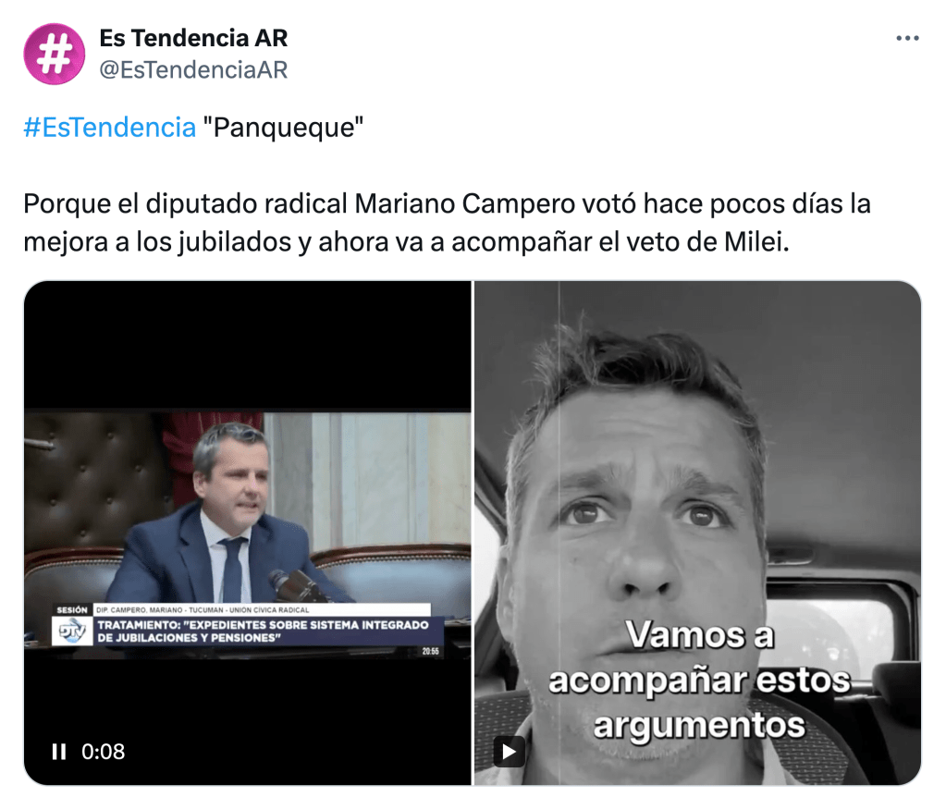Open the three-dot more options menu

(907, 38)
